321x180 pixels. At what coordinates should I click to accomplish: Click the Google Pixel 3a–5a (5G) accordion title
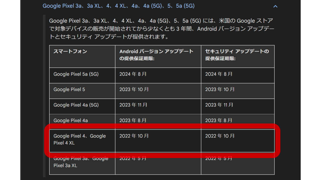(118, 6)
